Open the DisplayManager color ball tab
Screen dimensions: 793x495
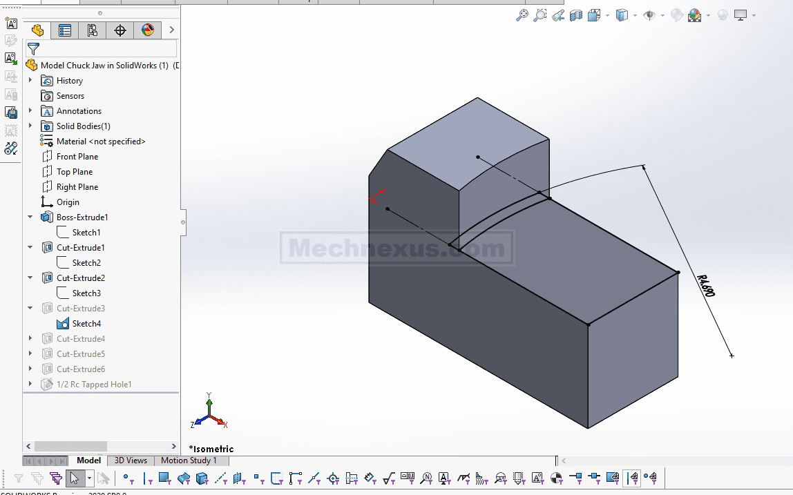(x=147, y=30)
